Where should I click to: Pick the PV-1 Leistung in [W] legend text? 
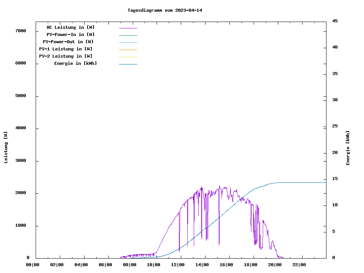pos(66,49)
